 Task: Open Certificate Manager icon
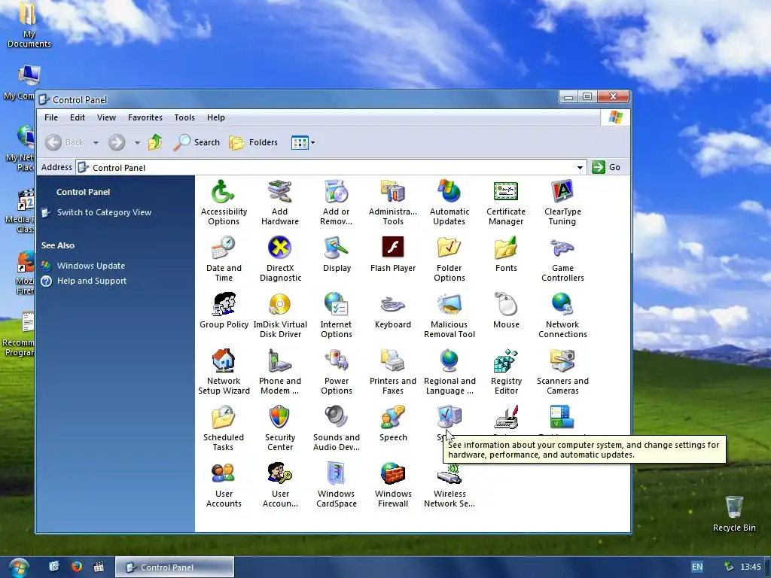coord(506,202)
